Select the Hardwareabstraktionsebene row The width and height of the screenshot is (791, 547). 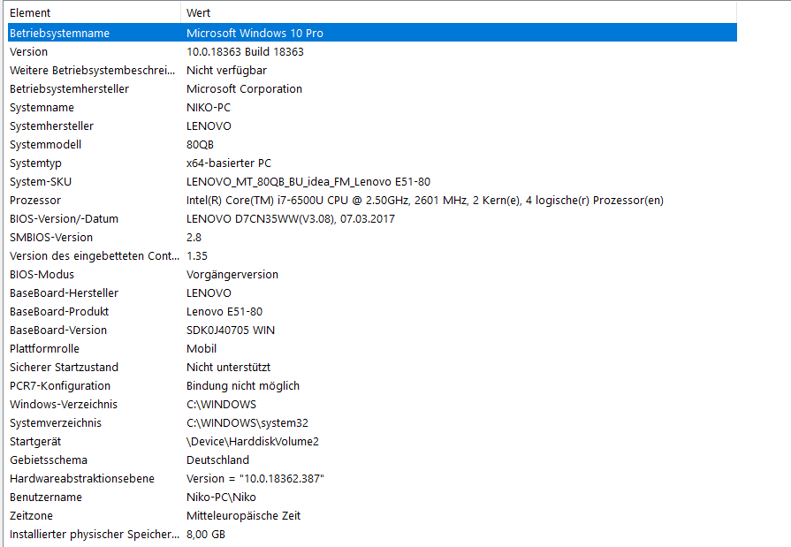click(372, 479)
